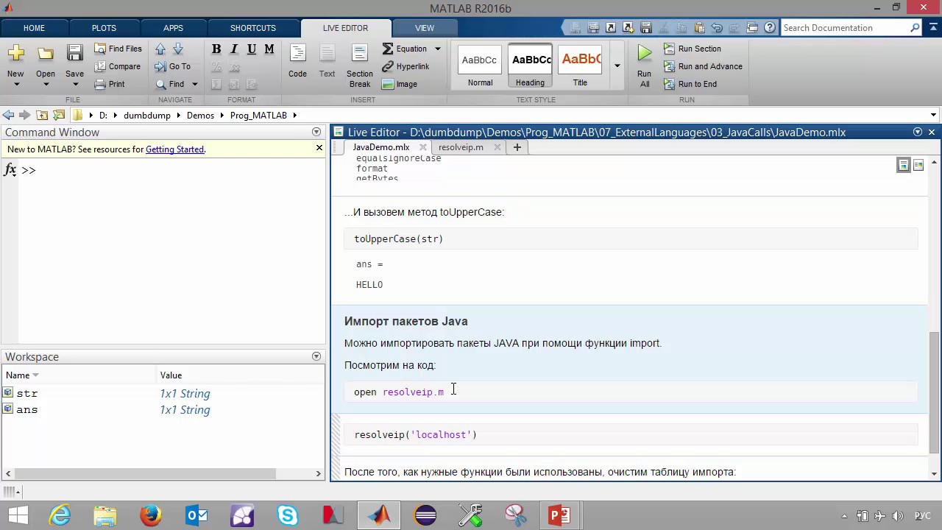The height and width of the screenshot is (530, 942).
Task: Click Run and Advance button
Action: (703, 66)
